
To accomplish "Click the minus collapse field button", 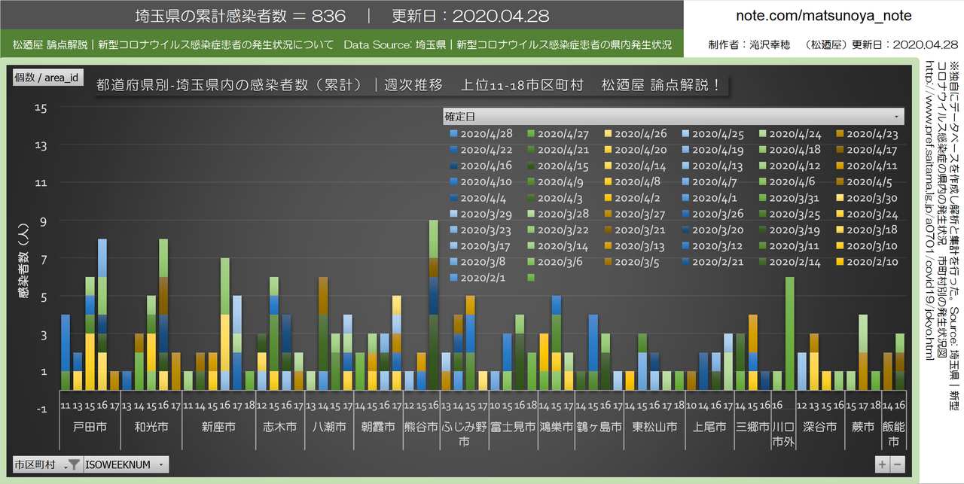I will coord(897,464).
